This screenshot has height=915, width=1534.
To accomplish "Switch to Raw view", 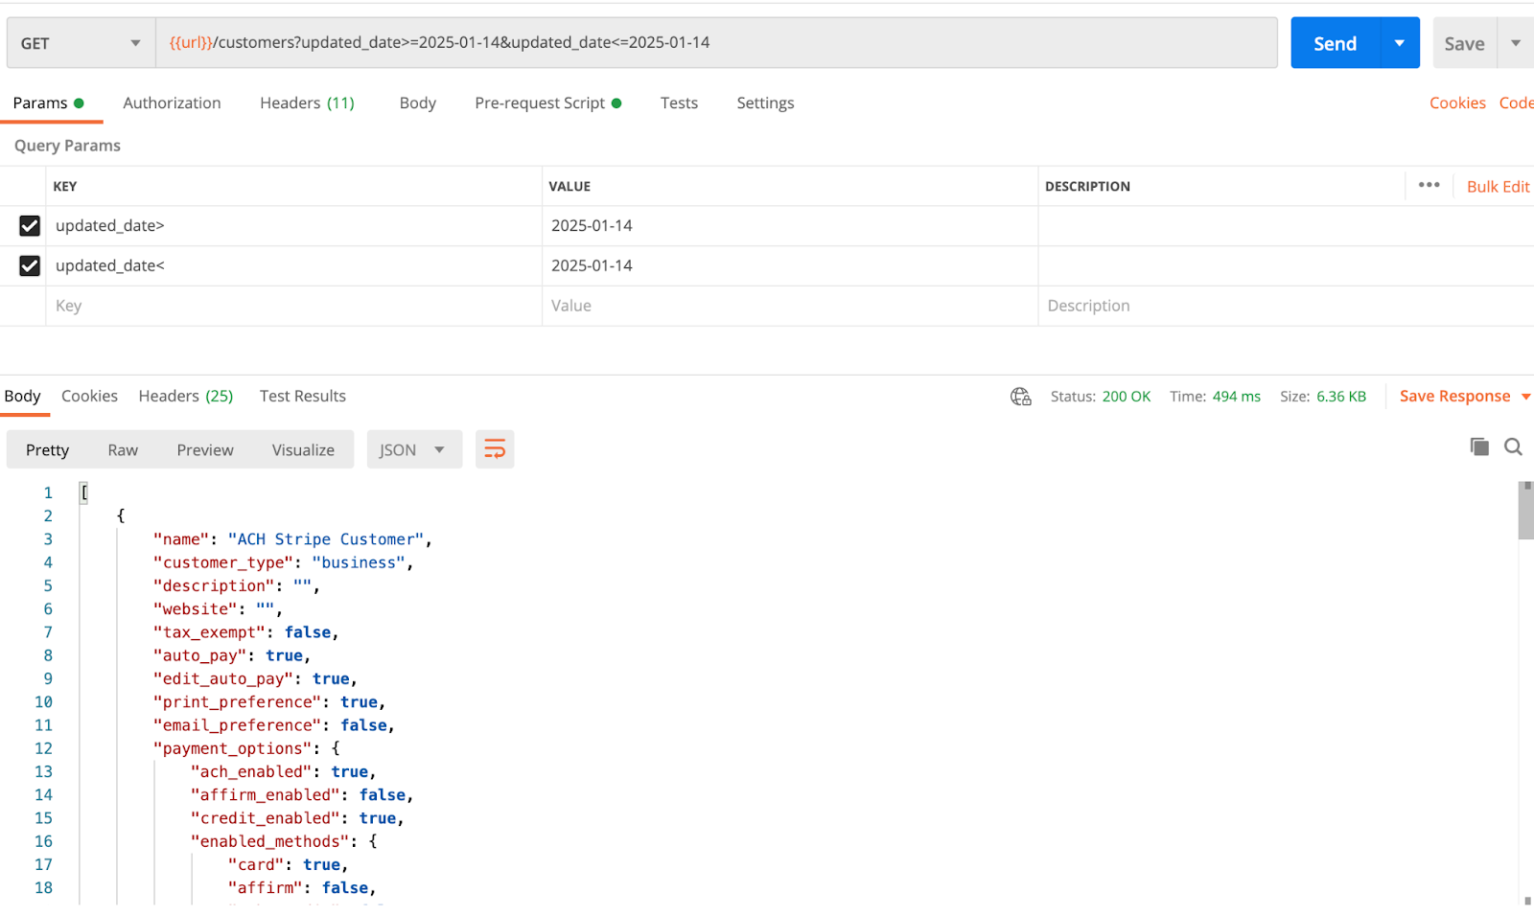I will click(123, 450).
